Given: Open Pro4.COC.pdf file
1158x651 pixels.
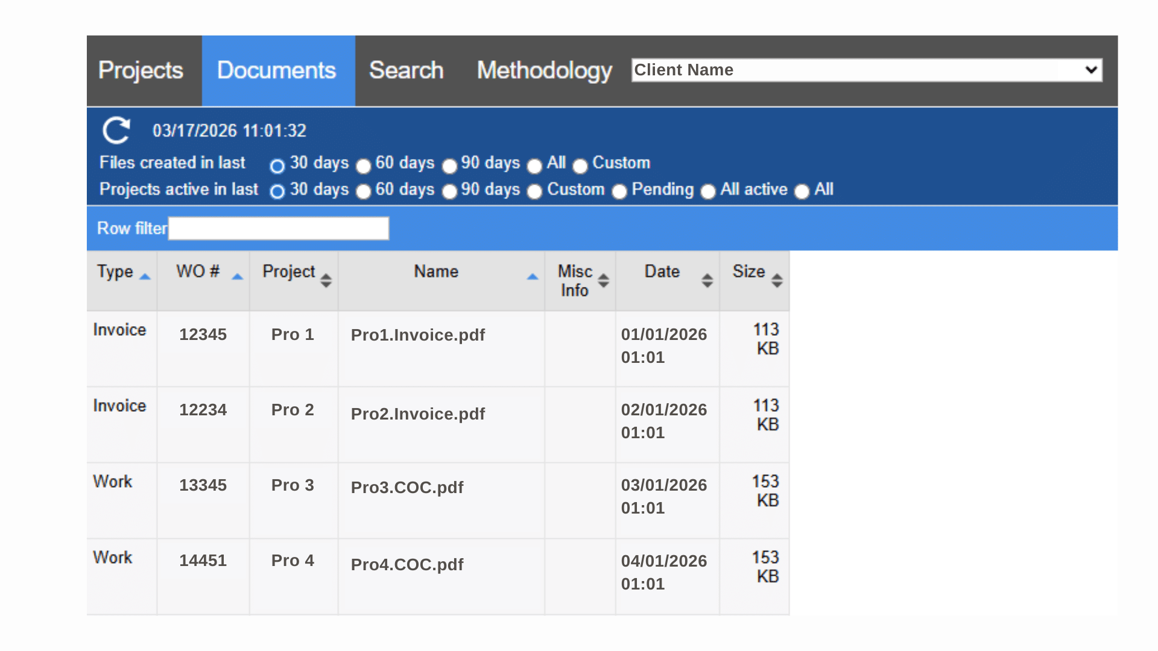Looking at the screenshot, I should (x=407, y=565).
